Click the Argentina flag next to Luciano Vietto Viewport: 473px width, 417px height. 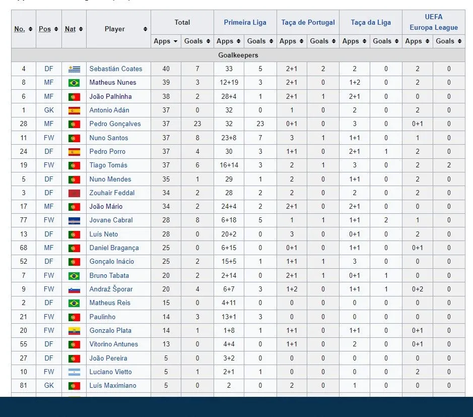[x=74, y=372]
